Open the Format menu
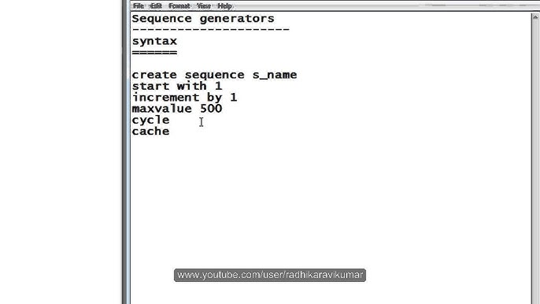 (x=179, y=6)
